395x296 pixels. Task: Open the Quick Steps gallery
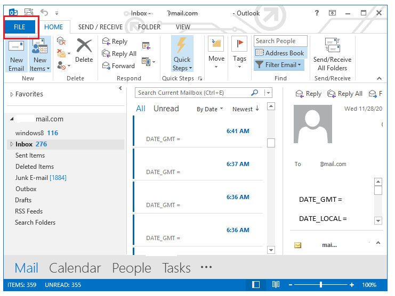click(182, 54)
